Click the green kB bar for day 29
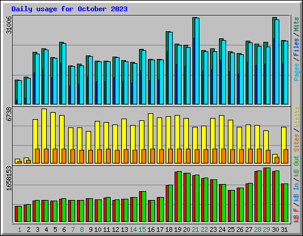 [268, 195]
